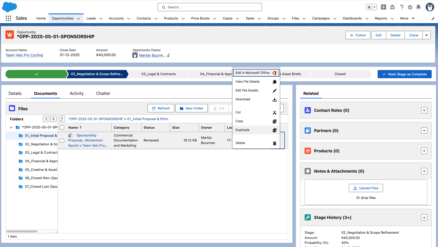Viewport: 438px width, 247px height.
Task: Collapse the OPP-2025-05-01-SPONSORSHIP folder tree
Action: click(x=11, y=127)
